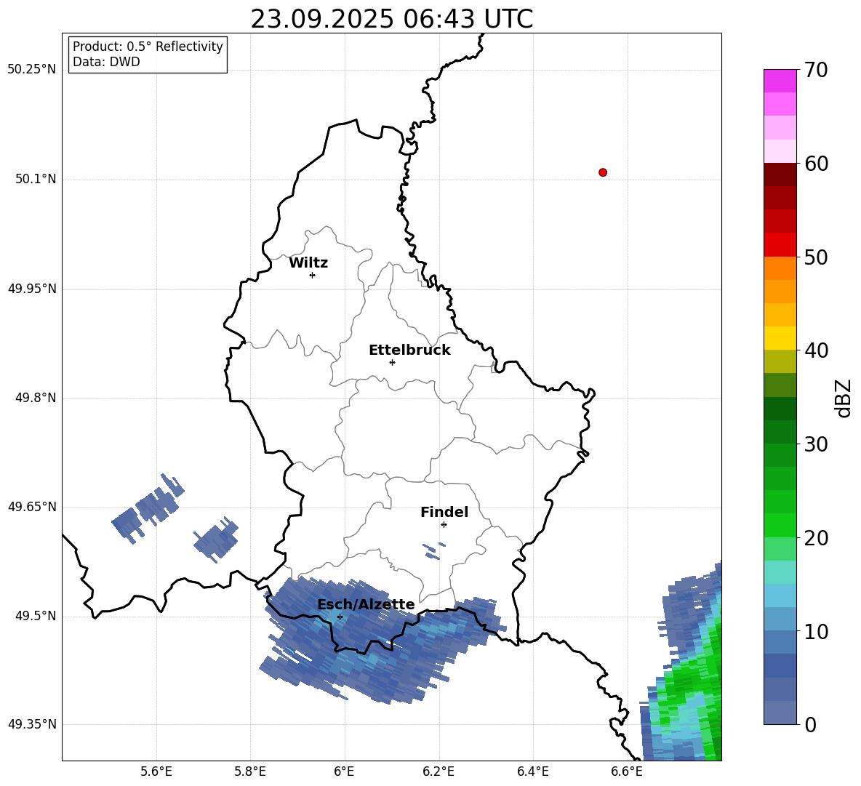Viewport: 861px width, 786px height.
Task: Click the Esch/Alzette city label
Action: coord(366,605)
